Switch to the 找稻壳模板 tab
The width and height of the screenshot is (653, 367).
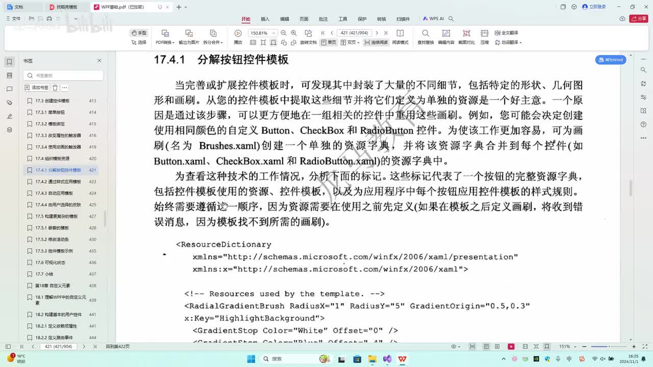[x=66, y=7]
